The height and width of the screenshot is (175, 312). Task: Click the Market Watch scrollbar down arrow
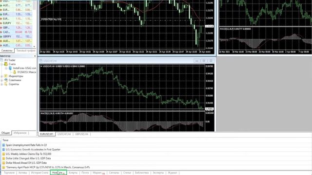35,47
